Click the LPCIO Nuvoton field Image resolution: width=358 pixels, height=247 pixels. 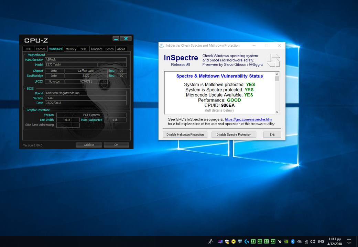coord(54,81)
